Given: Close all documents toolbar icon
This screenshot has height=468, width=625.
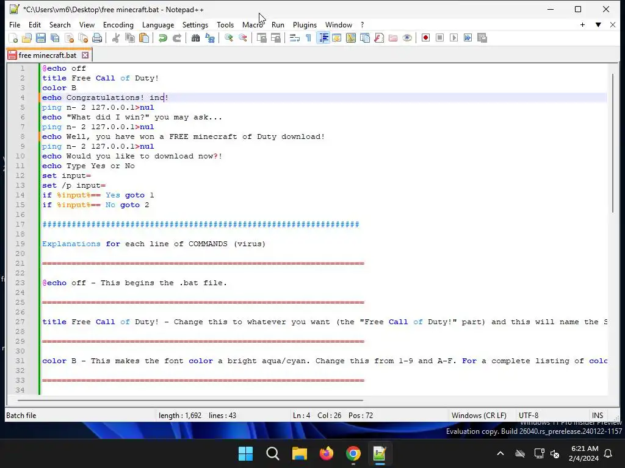Looking at the screenshot, I should pyautogui.click(x=83, y=38).
